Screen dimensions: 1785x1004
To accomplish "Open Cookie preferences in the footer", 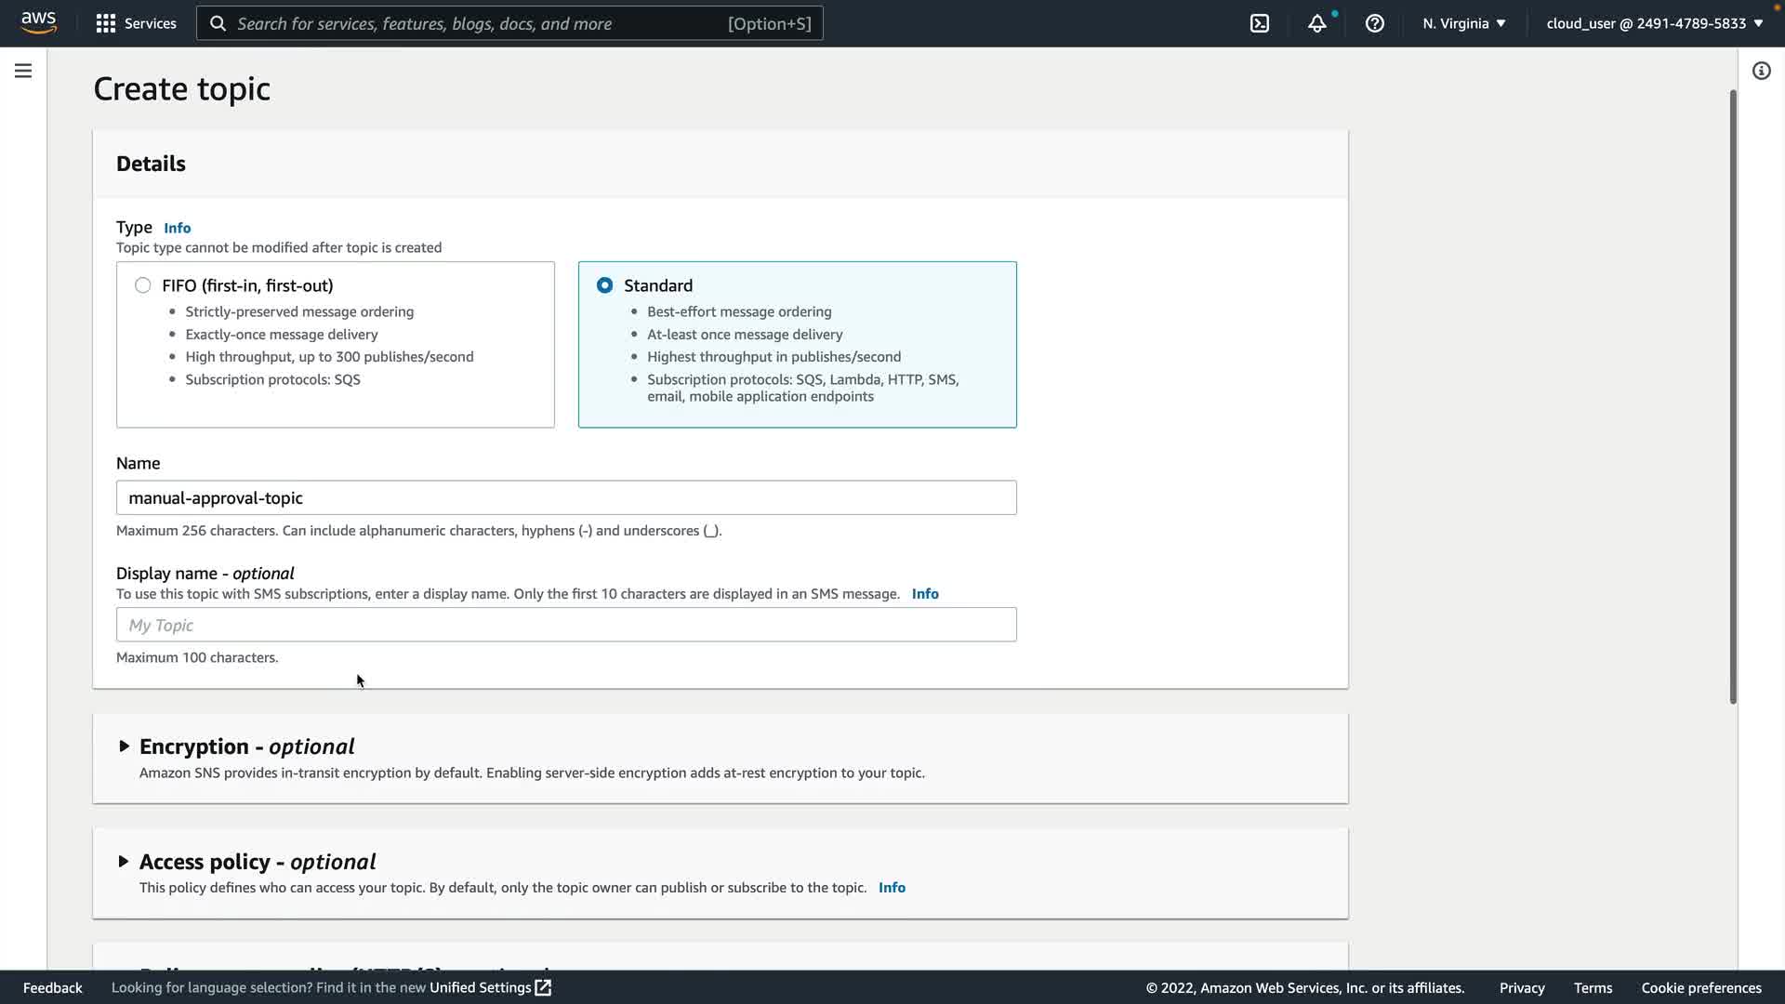I will pos(1700,987).
